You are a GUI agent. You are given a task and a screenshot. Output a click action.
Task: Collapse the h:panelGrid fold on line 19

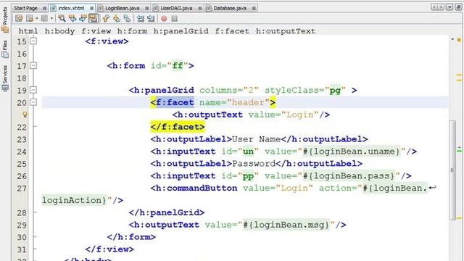[x=33, y=90]
